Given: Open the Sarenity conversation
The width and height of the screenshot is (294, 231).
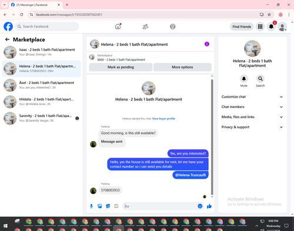Looking at the screenshot, I should pos(41,118).
